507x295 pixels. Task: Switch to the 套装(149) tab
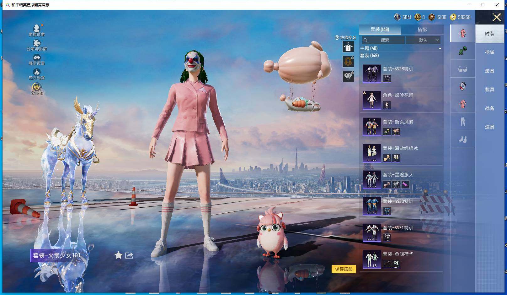click(x=380, y=29)
